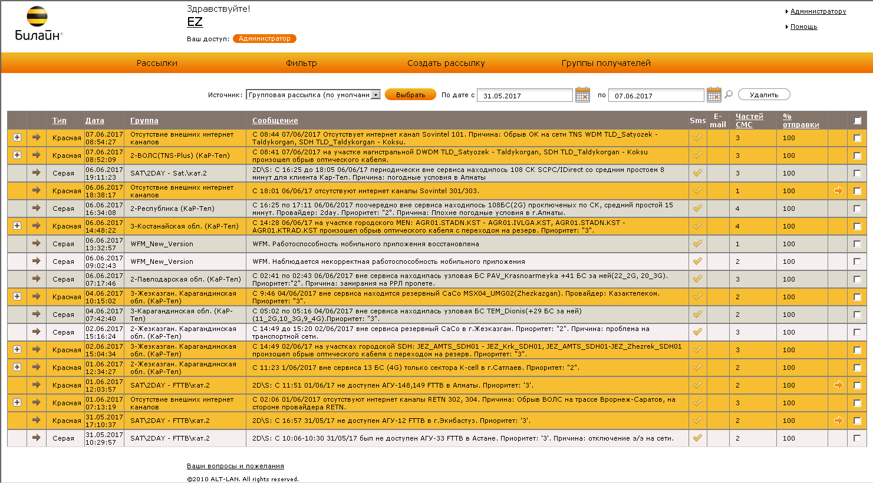Sort table by the Сообщение column

pyautogui.click(x=275, y=121)
